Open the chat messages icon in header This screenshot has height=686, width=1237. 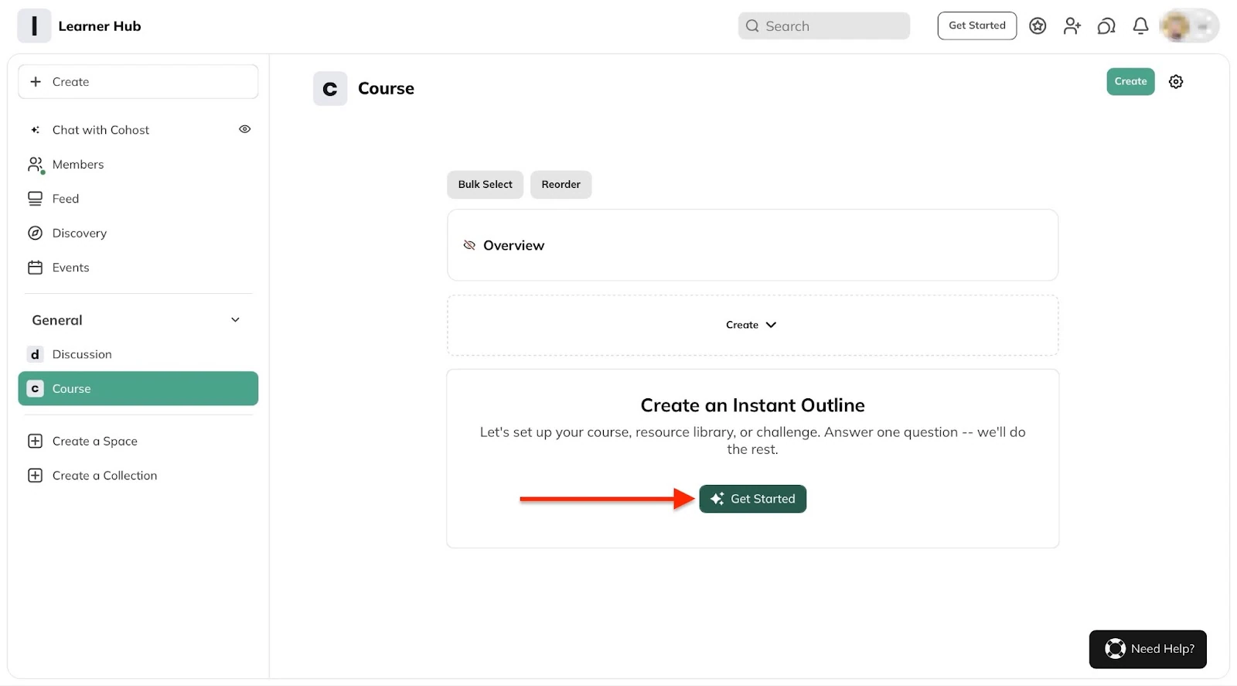pos(1106,26)
